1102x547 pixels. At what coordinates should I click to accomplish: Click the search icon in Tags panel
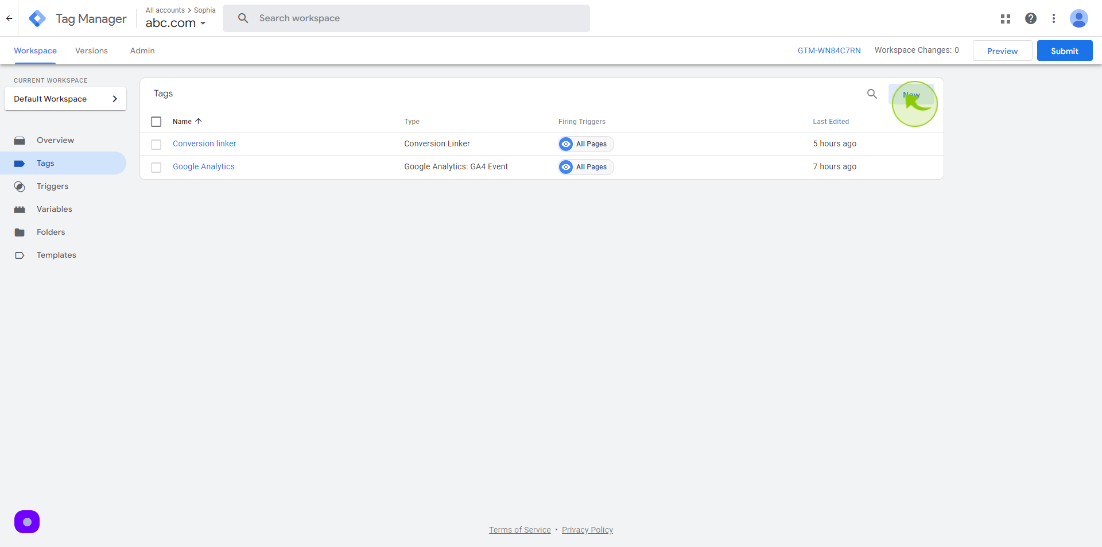[x=872, y=94]
